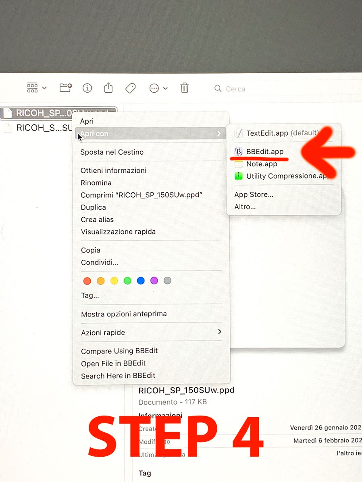362x482 pixels.
Task: Open the Apri con submenu
Action: tap(150, 134)
